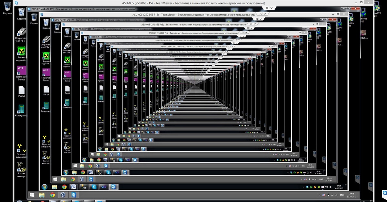The image size is (387, 202).
Task: Open Корзина in the outermost ASU-005 remote desktop
Action: 22,14
